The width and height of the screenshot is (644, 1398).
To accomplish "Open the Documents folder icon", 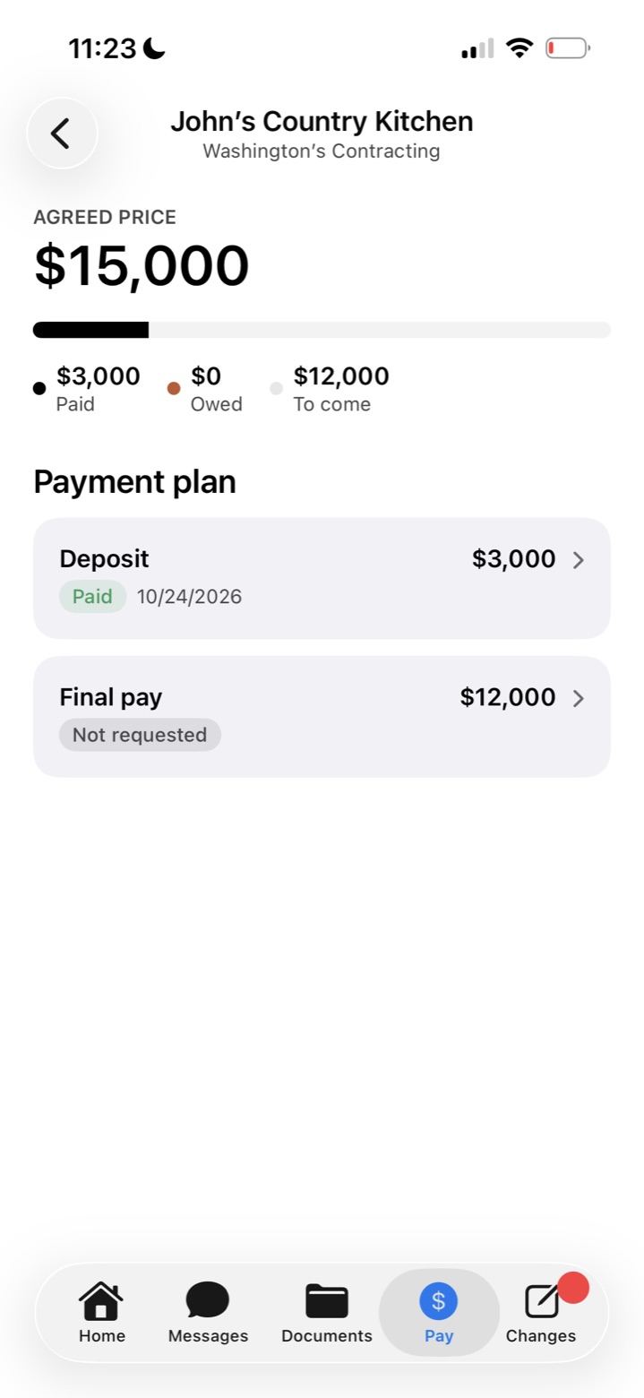I will 326,1300.
